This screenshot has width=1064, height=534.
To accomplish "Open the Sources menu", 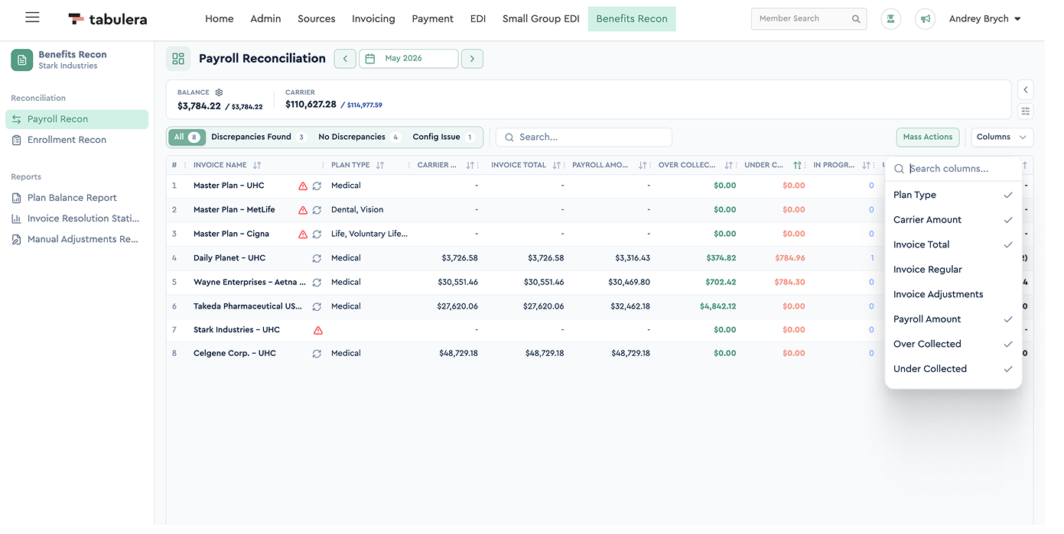I will [317, 19].
